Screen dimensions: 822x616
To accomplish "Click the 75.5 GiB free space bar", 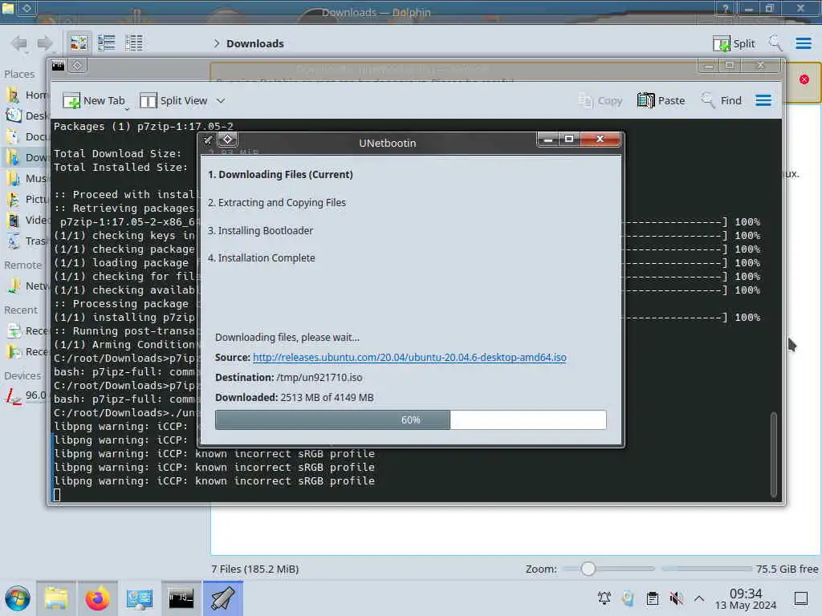I will pos(706,569).
